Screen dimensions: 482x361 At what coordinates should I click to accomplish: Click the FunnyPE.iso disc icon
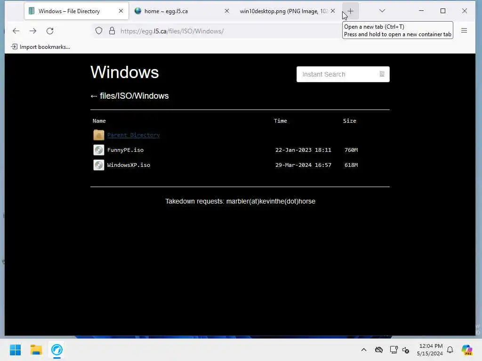coord(99,150)
